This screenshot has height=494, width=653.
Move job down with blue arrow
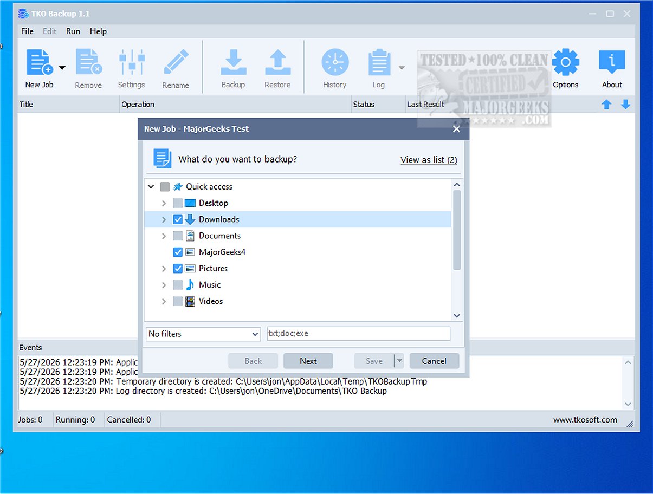click(x=625, y=105)
